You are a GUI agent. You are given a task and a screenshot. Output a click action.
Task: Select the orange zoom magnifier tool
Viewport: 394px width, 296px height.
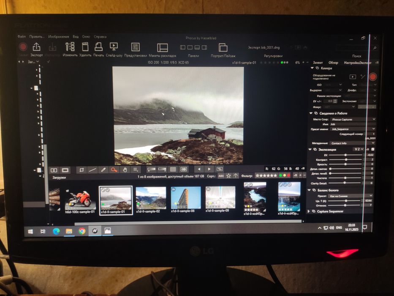[x=114, y=170]
